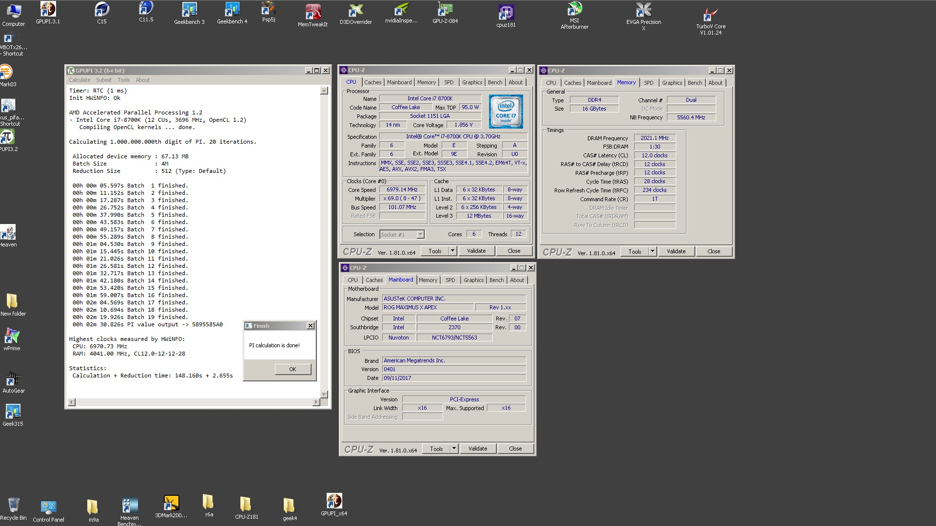
Task: Click GPUPI horizontal scrollbar right arrow
Action: [316, 402]
